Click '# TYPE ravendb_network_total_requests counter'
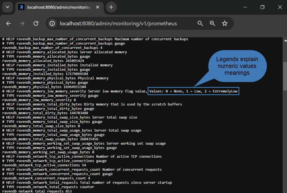 click(48, 187)
